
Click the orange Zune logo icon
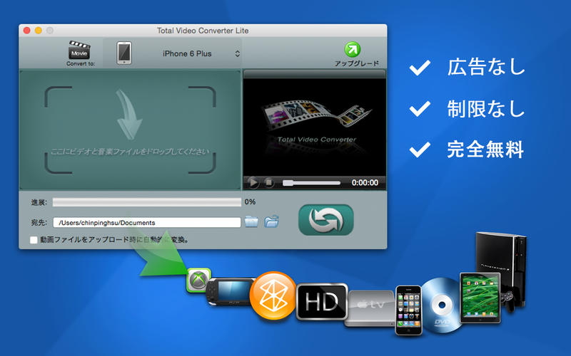coord(273,295)
